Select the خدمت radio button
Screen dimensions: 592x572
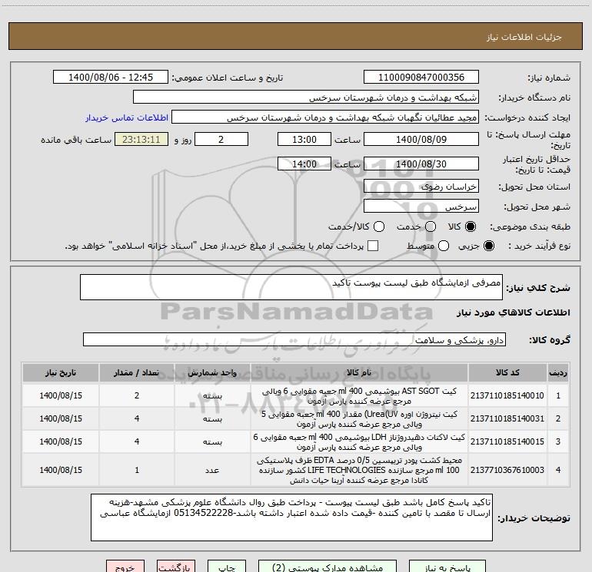(431, 226)
